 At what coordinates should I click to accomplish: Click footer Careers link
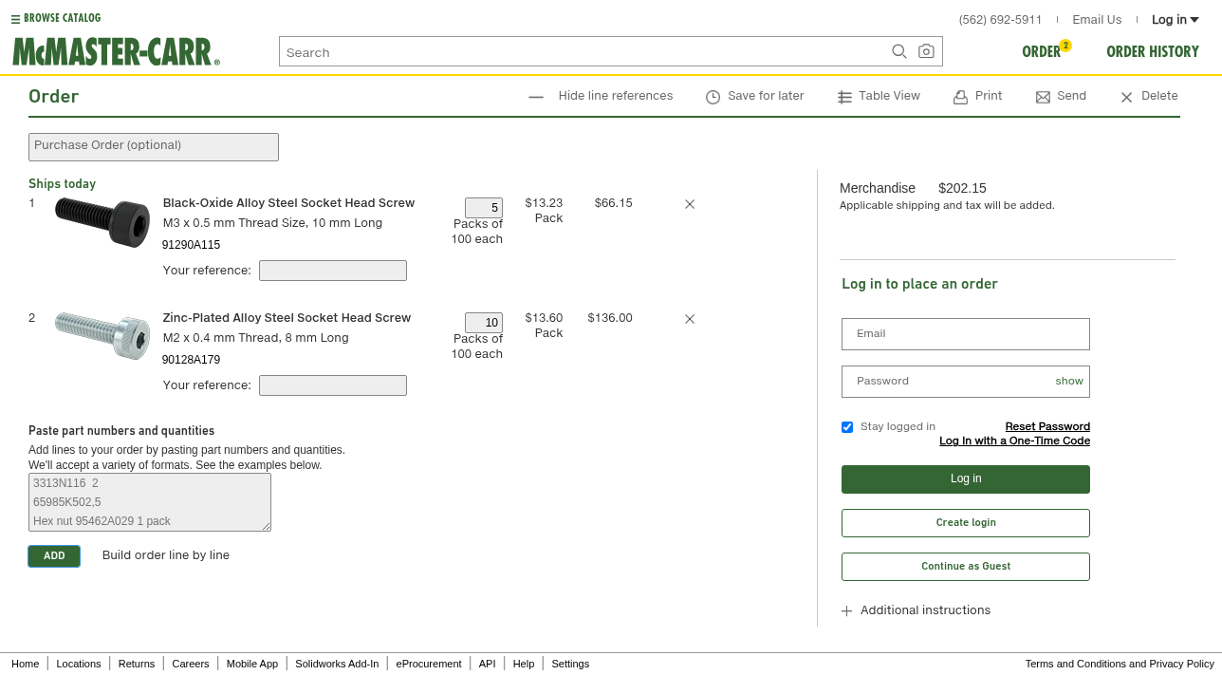[x=191, y=664]
